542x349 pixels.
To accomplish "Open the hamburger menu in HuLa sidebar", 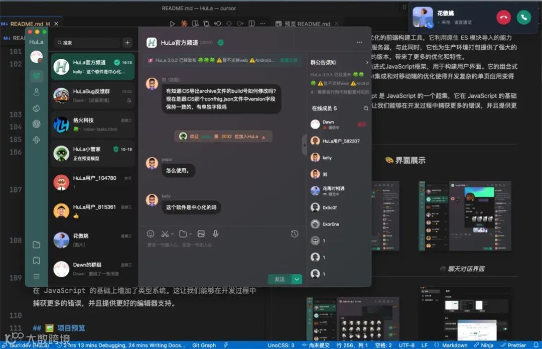I will 36,276.
